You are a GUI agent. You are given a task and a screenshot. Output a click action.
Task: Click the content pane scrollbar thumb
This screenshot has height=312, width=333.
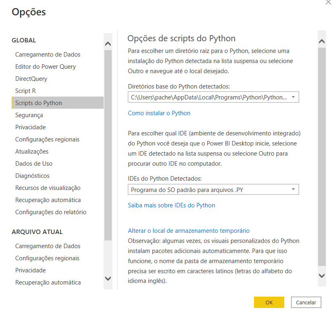(322, 157)
